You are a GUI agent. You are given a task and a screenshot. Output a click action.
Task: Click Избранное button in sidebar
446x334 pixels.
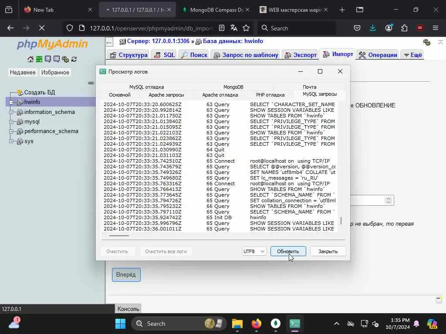pos(55,73)
